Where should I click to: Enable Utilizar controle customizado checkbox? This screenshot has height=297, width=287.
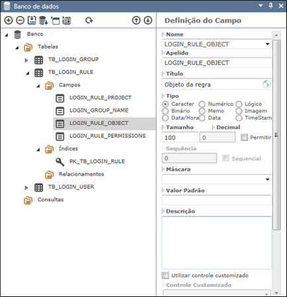coord(165,275)
